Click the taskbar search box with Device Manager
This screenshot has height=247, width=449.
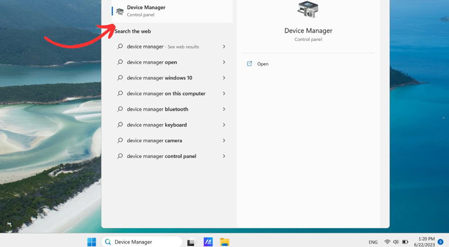click(x=142, y=242)
